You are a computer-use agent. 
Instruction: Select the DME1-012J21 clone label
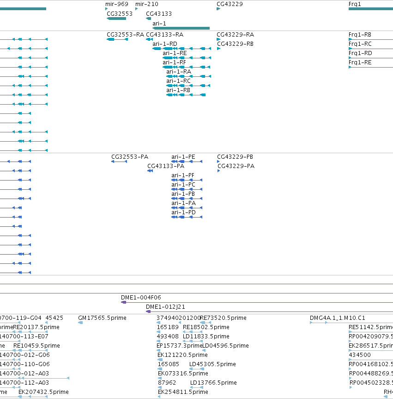165,307
